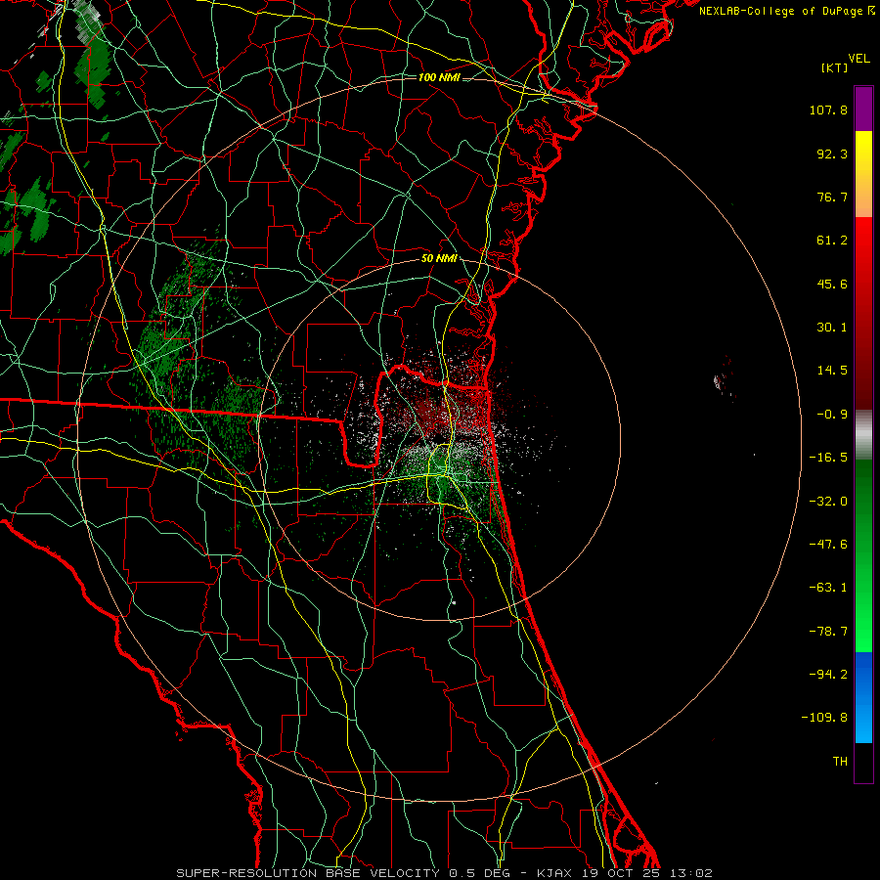Click the isolated white echo offshore east
This screenshot has width=880, height=880.
[x=719, y=381]
